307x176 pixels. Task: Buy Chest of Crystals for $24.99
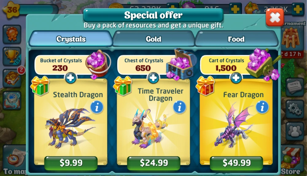coord(154,163)
